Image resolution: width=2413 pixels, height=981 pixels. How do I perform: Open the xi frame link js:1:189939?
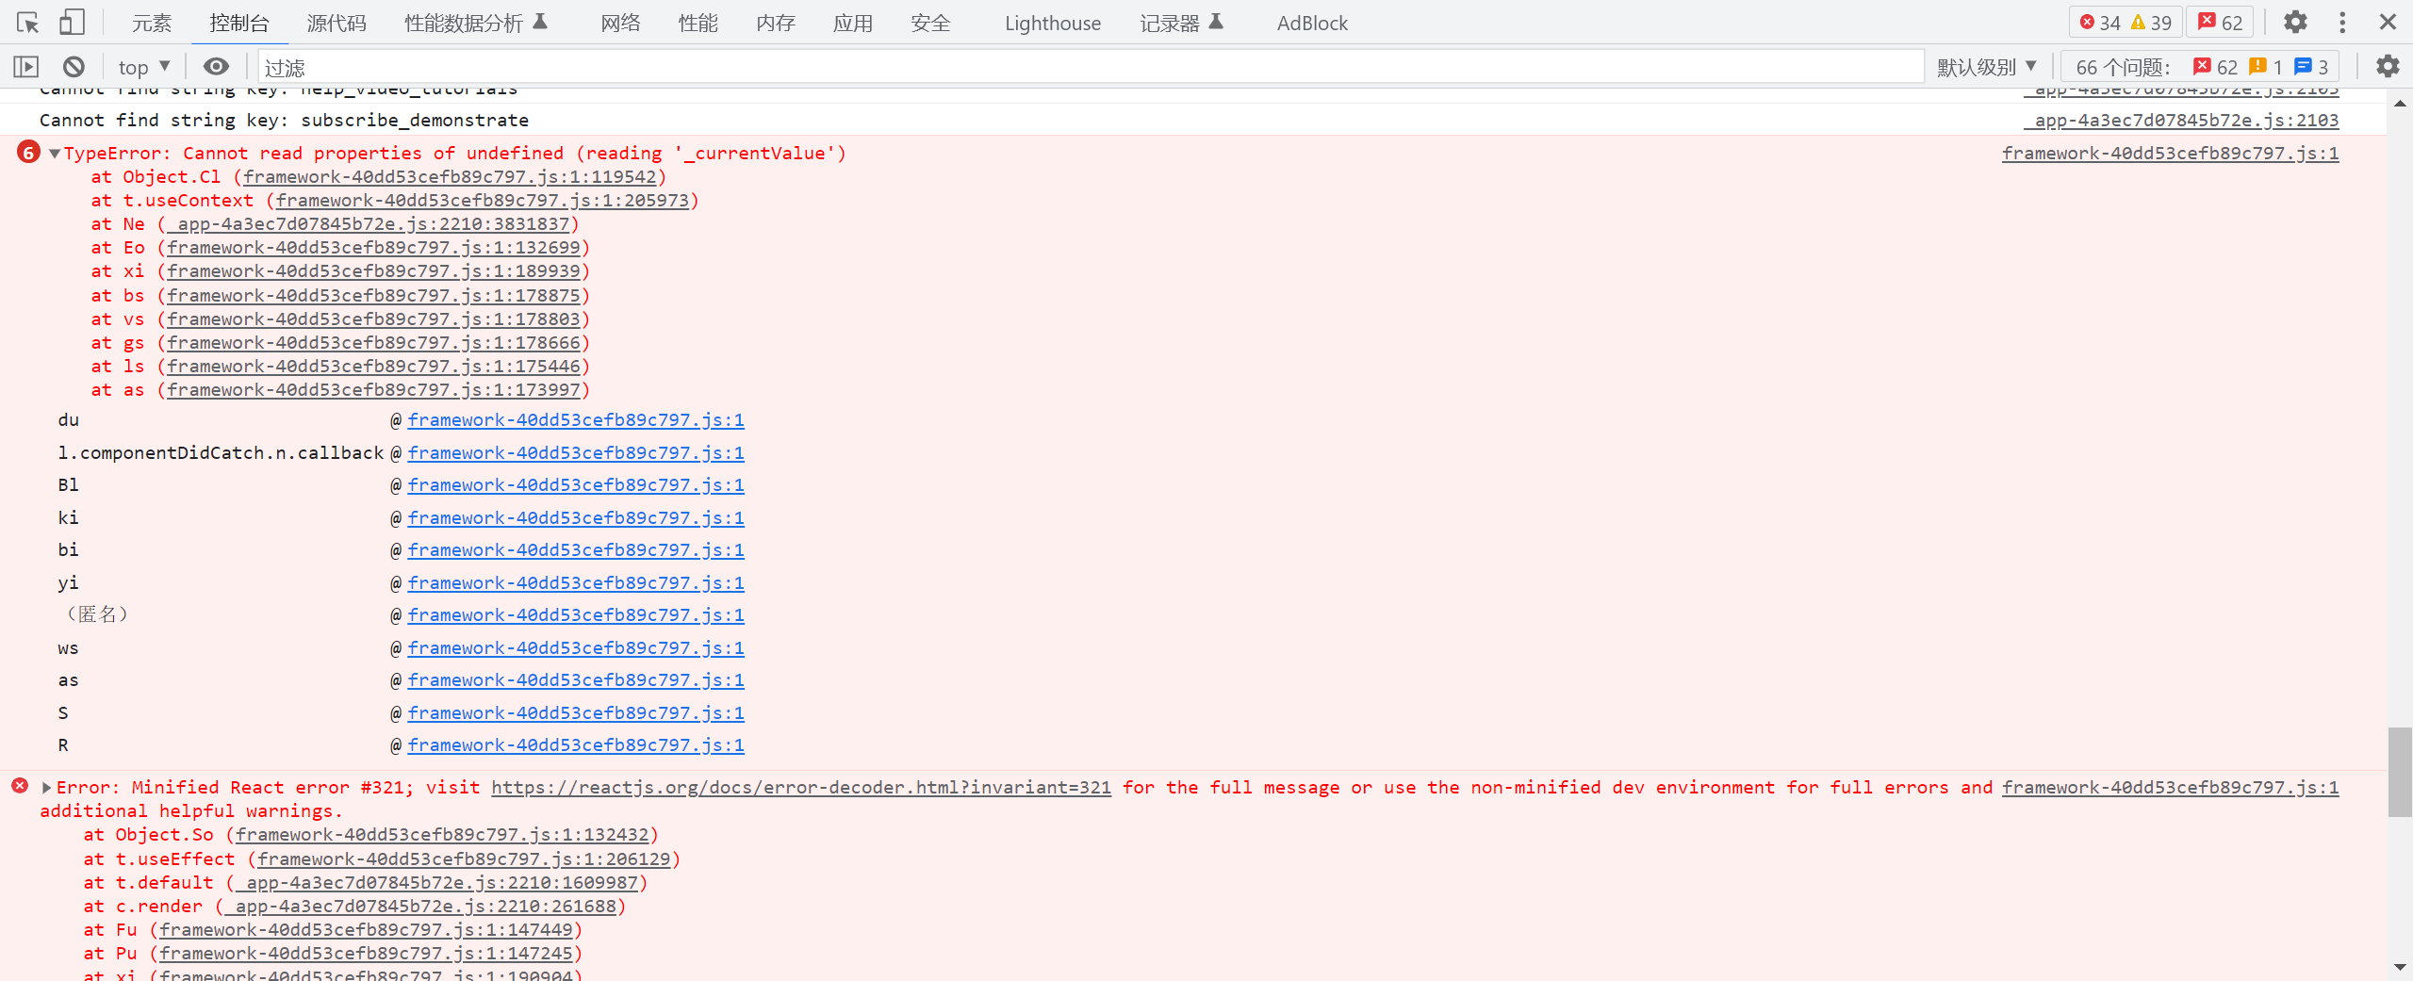coord(373,270)
